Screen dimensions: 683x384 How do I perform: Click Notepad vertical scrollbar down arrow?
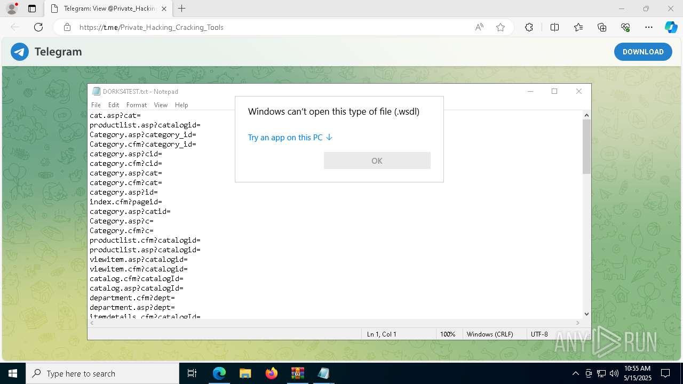586,314
